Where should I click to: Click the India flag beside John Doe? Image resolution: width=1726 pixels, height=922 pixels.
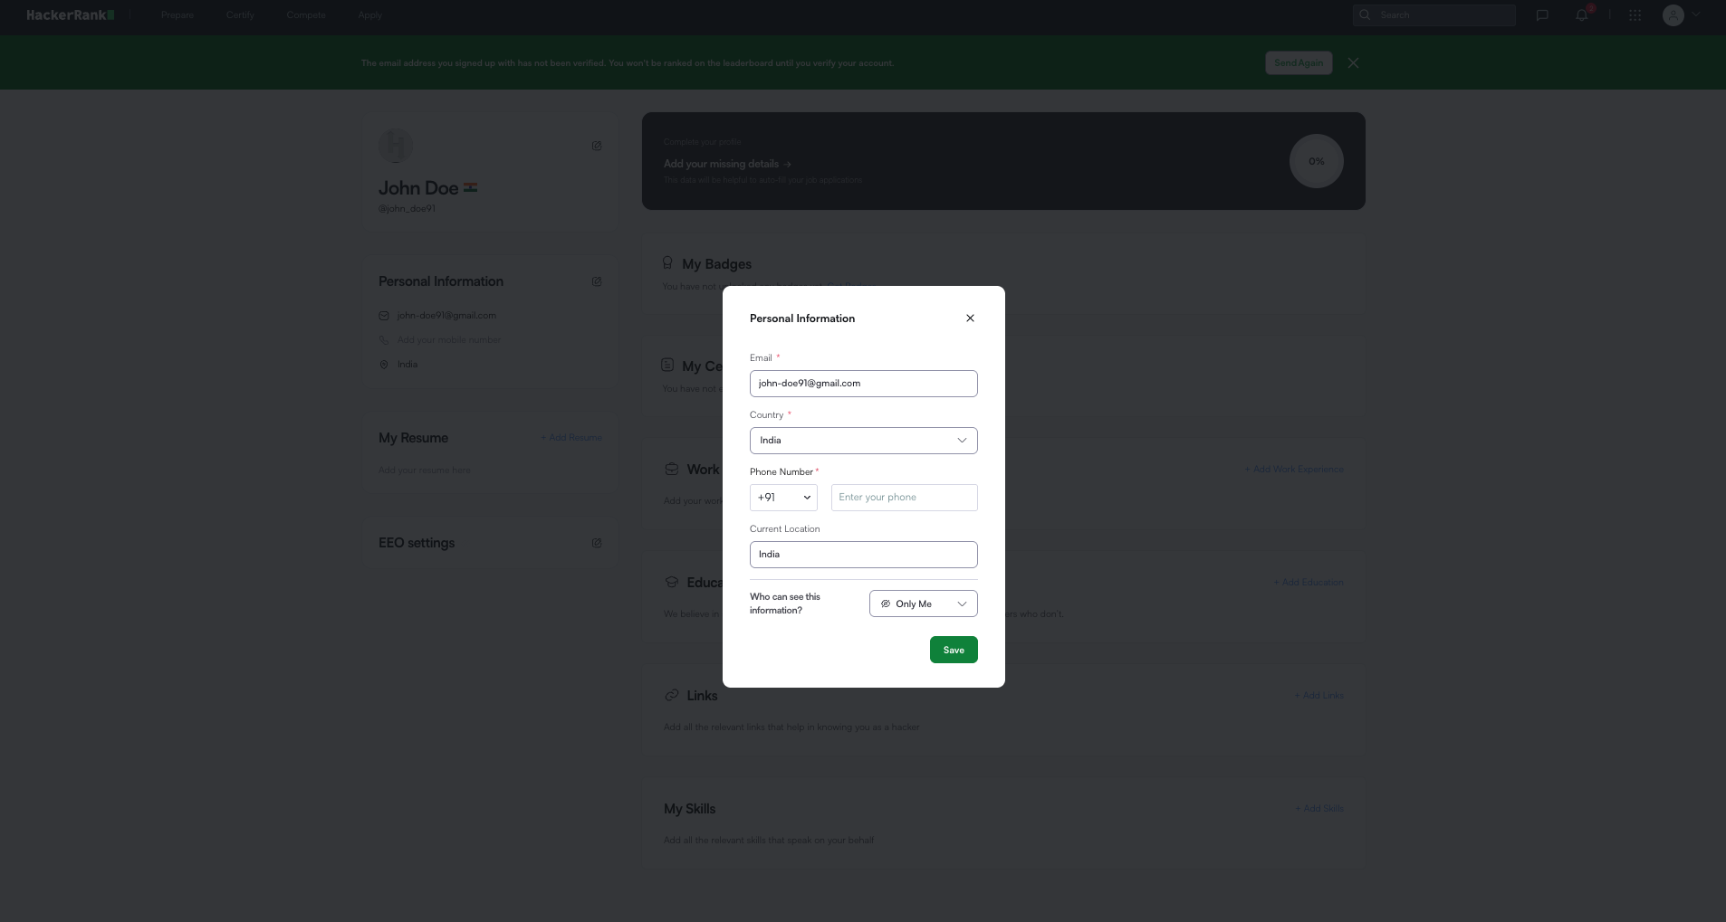(471, 188)
